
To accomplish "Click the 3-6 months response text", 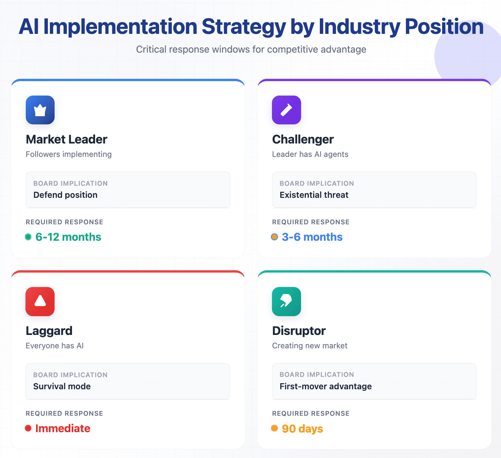I will point(312,237).
